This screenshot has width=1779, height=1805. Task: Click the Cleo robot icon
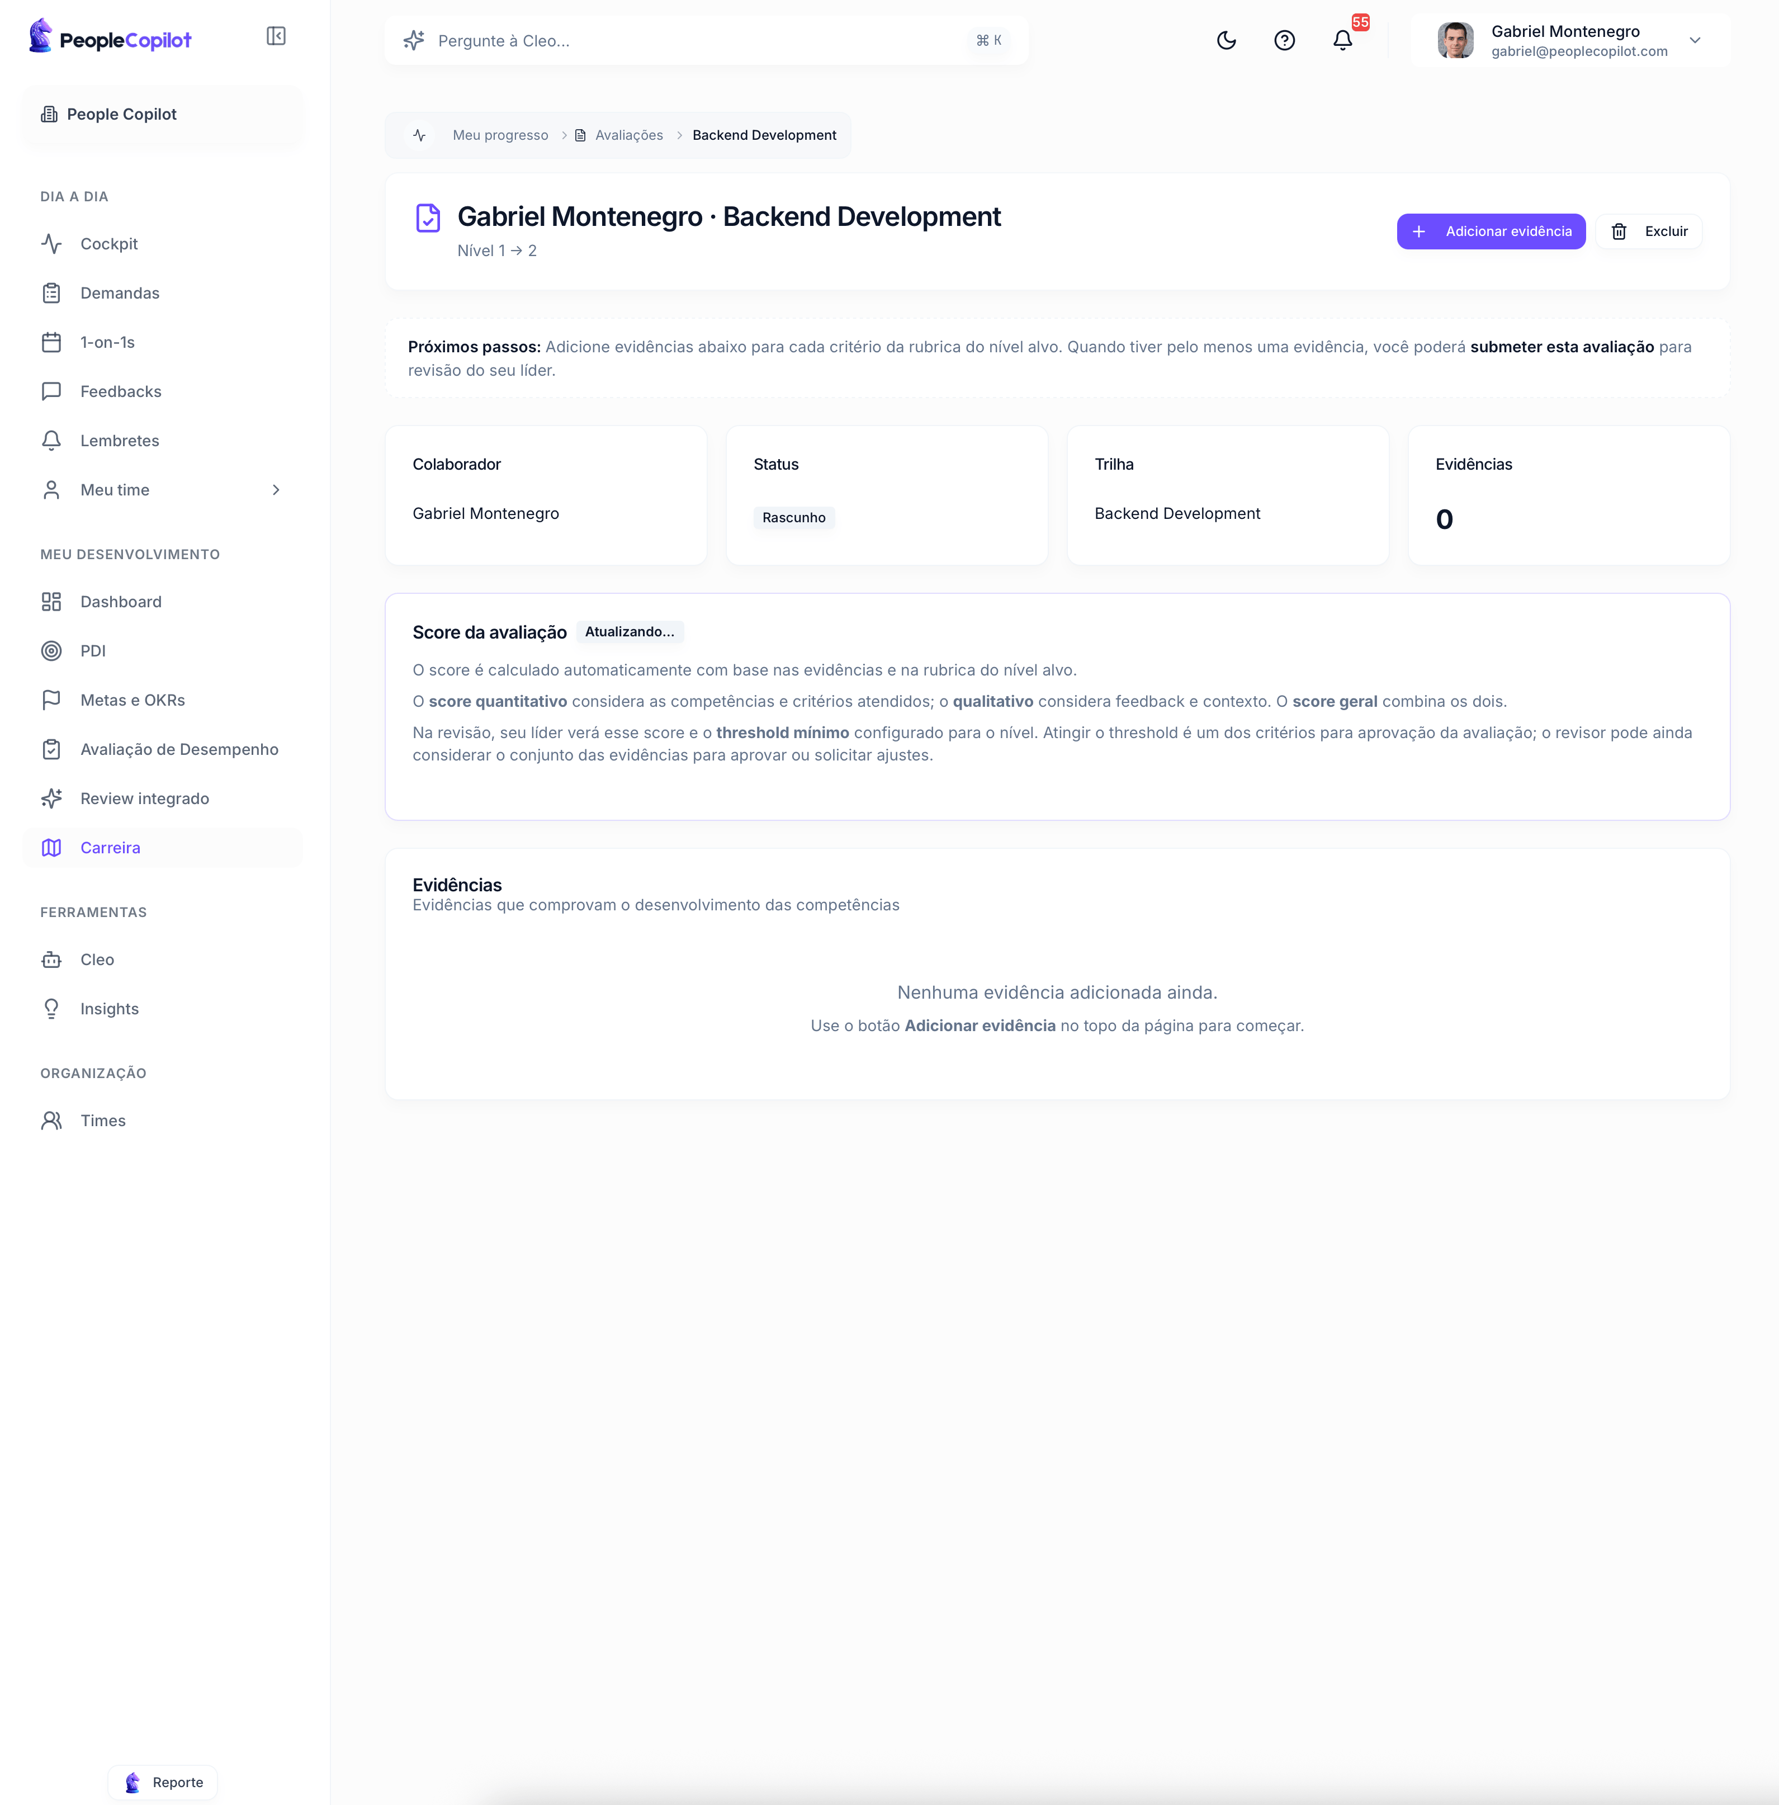pyautogui.click(x=51, y=960)
